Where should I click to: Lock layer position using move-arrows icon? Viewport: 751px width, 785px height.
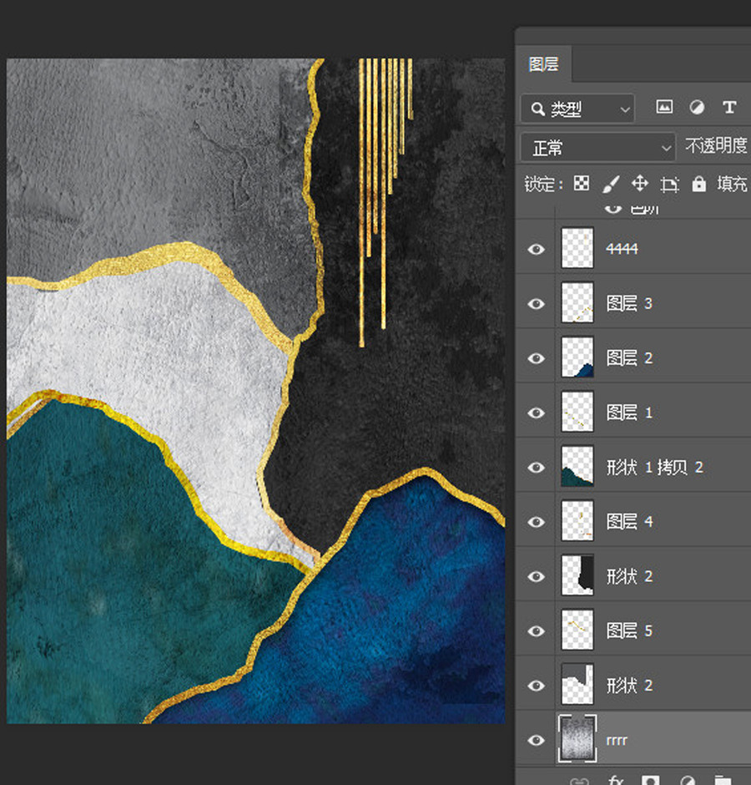coord(640,184)
